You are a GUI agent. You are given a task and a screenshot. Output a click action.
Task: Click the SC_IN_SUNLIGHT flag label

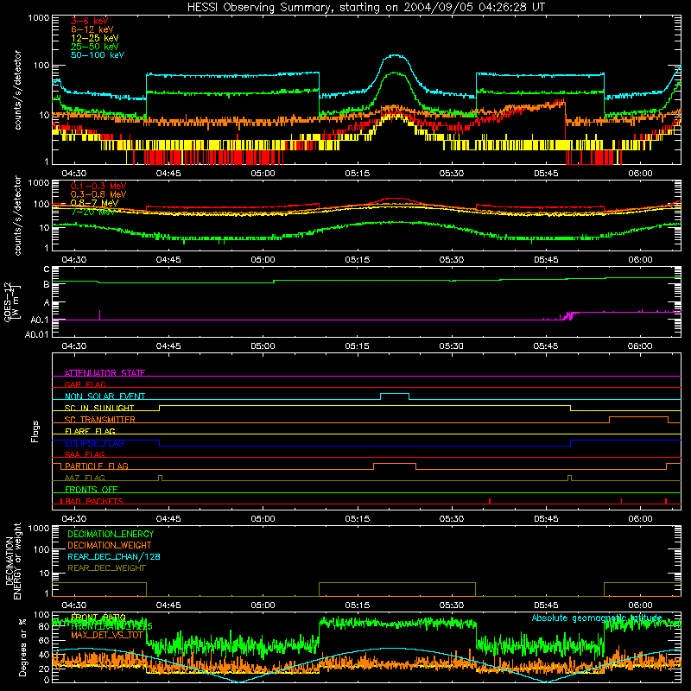(99, 408)
